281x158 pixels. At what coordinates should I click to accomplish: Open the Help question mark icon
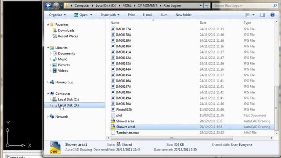pyautogui.click(x=272, y=15)
